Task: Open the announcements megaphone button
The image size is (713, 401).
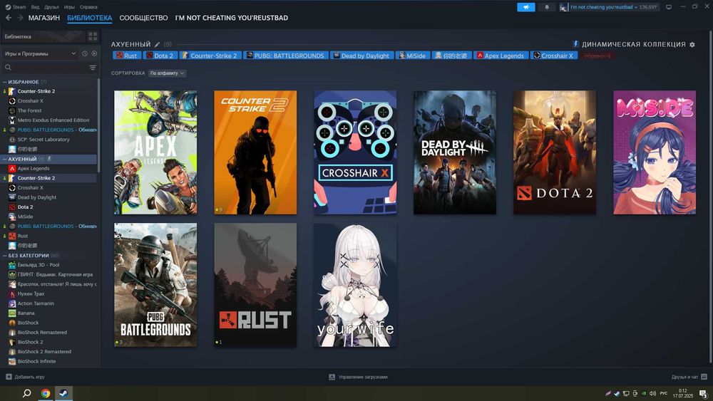Action: [525, 7]
